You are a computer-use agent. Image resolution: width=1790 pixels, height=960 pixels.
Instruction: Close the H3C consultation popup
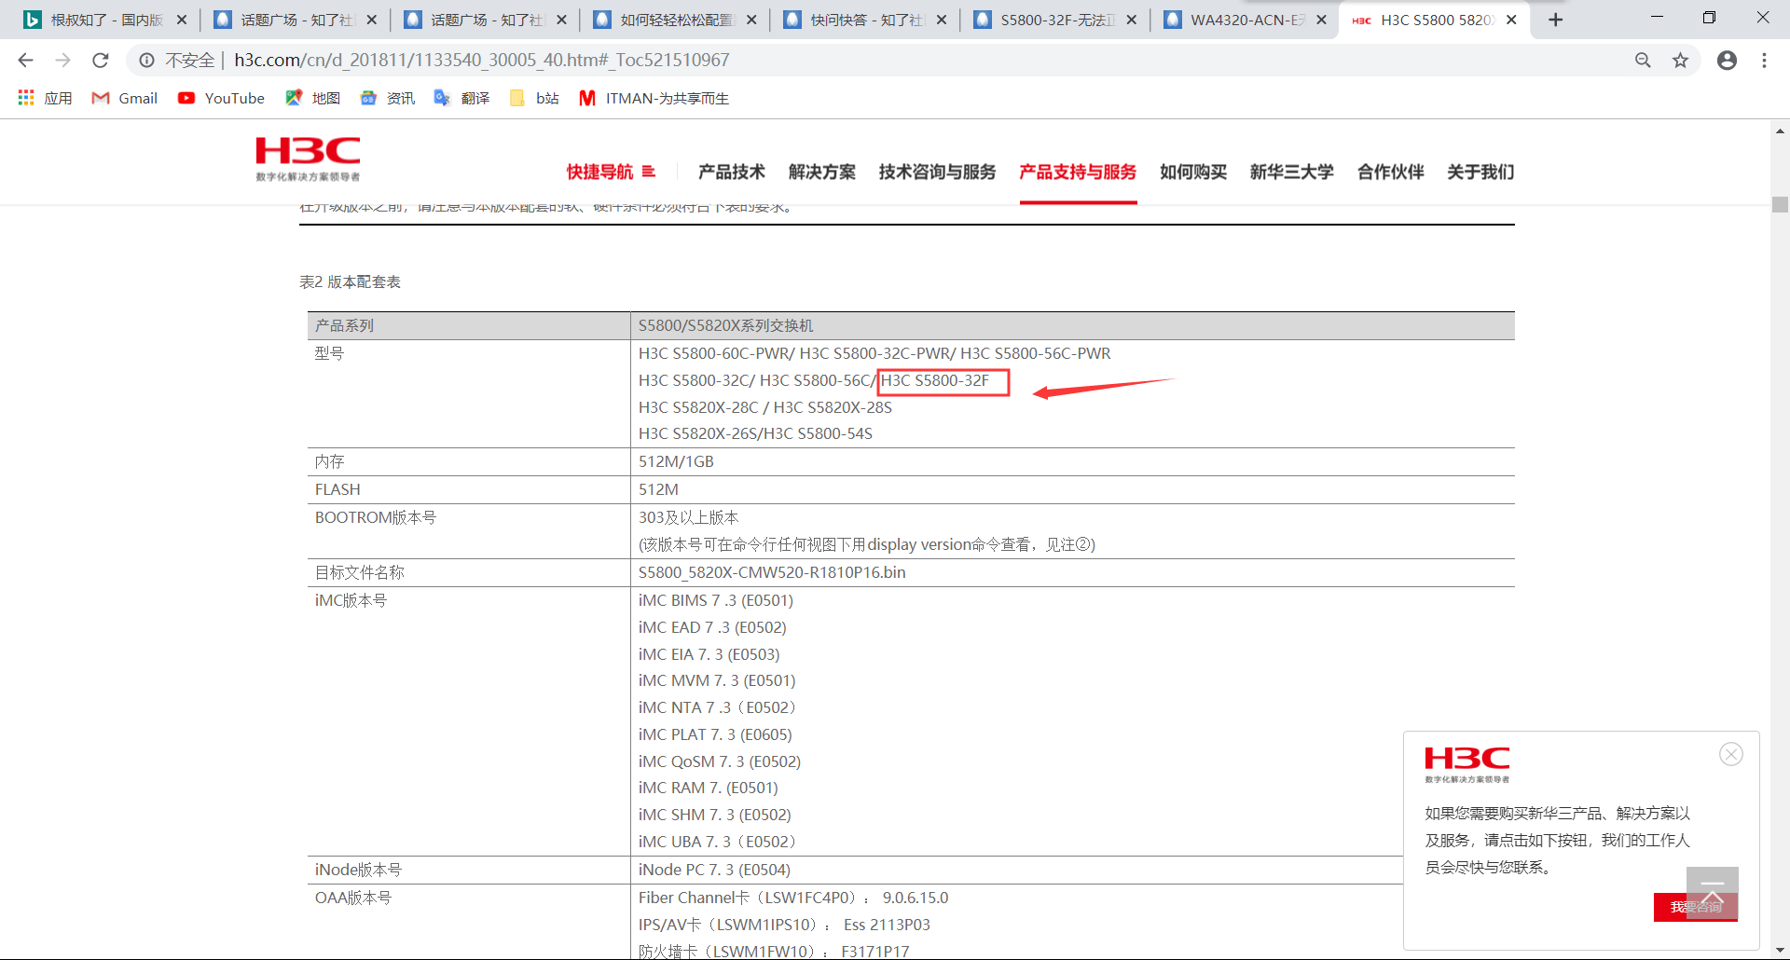[x=1731, y=754]
